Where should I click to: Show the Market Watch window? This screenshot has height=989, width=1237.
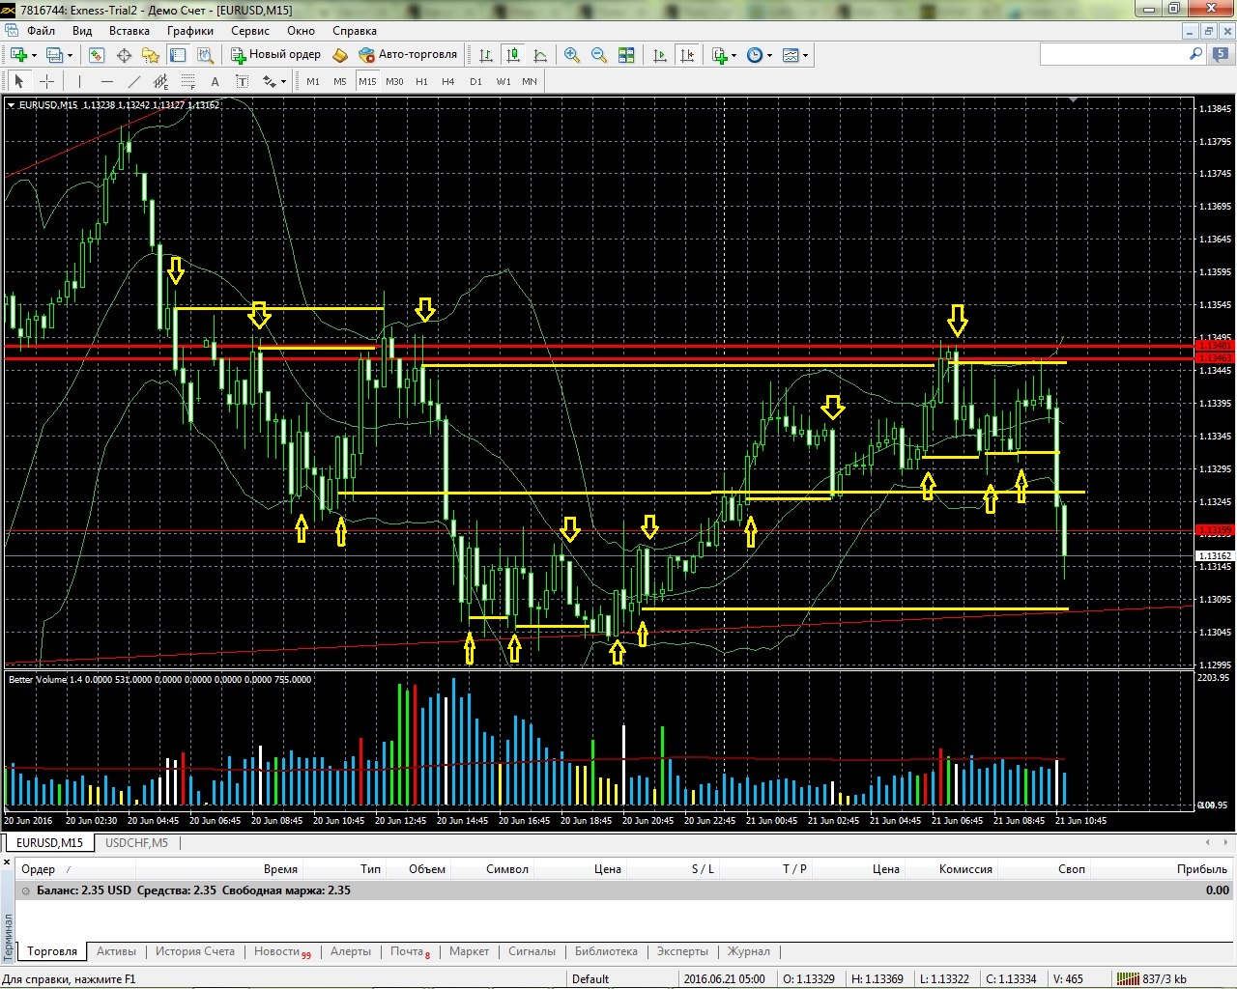97,55
